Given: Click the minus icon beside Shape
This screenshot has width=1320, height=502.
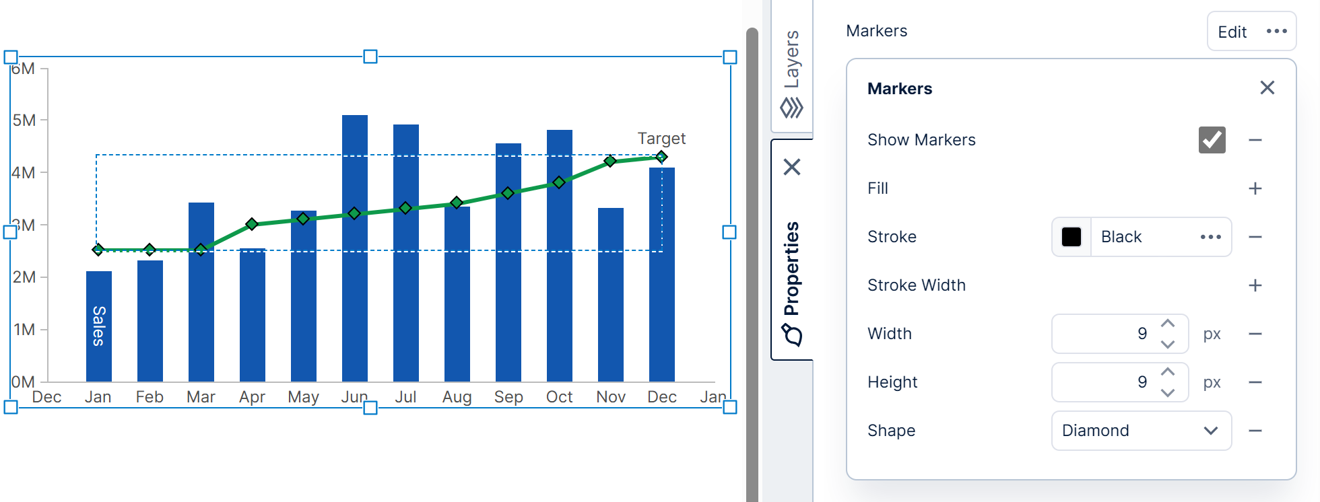Looking at the screenshot, I should (x=1255, y=431).
